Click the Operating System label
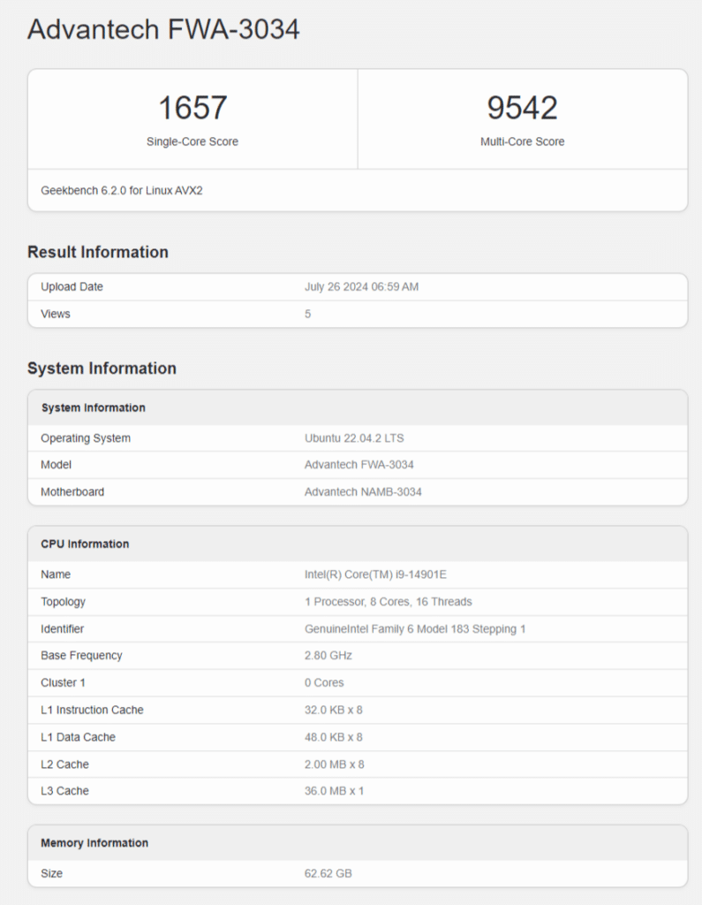This screenshot has height=905, width=702. pyautogui.click(x=86, y=438)
